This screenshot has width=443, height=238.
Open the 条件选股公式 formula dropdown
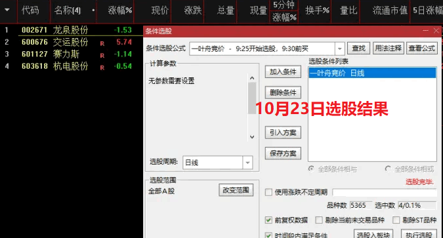point(339,49)
